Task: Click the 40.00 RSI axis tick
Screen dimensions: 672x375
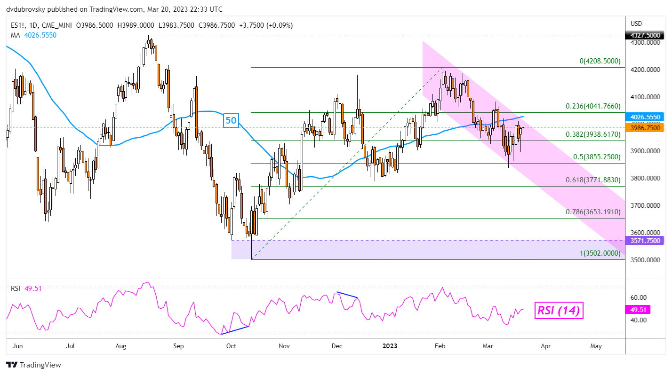Action: 638,320
